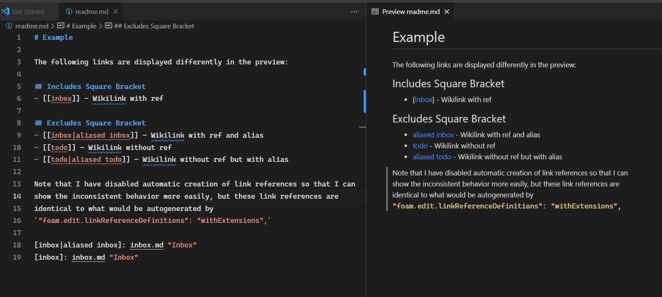662x297 pixels.
Task: Click the inbox|aliased inbox wikilink on line 9
Action: [91, 136]
